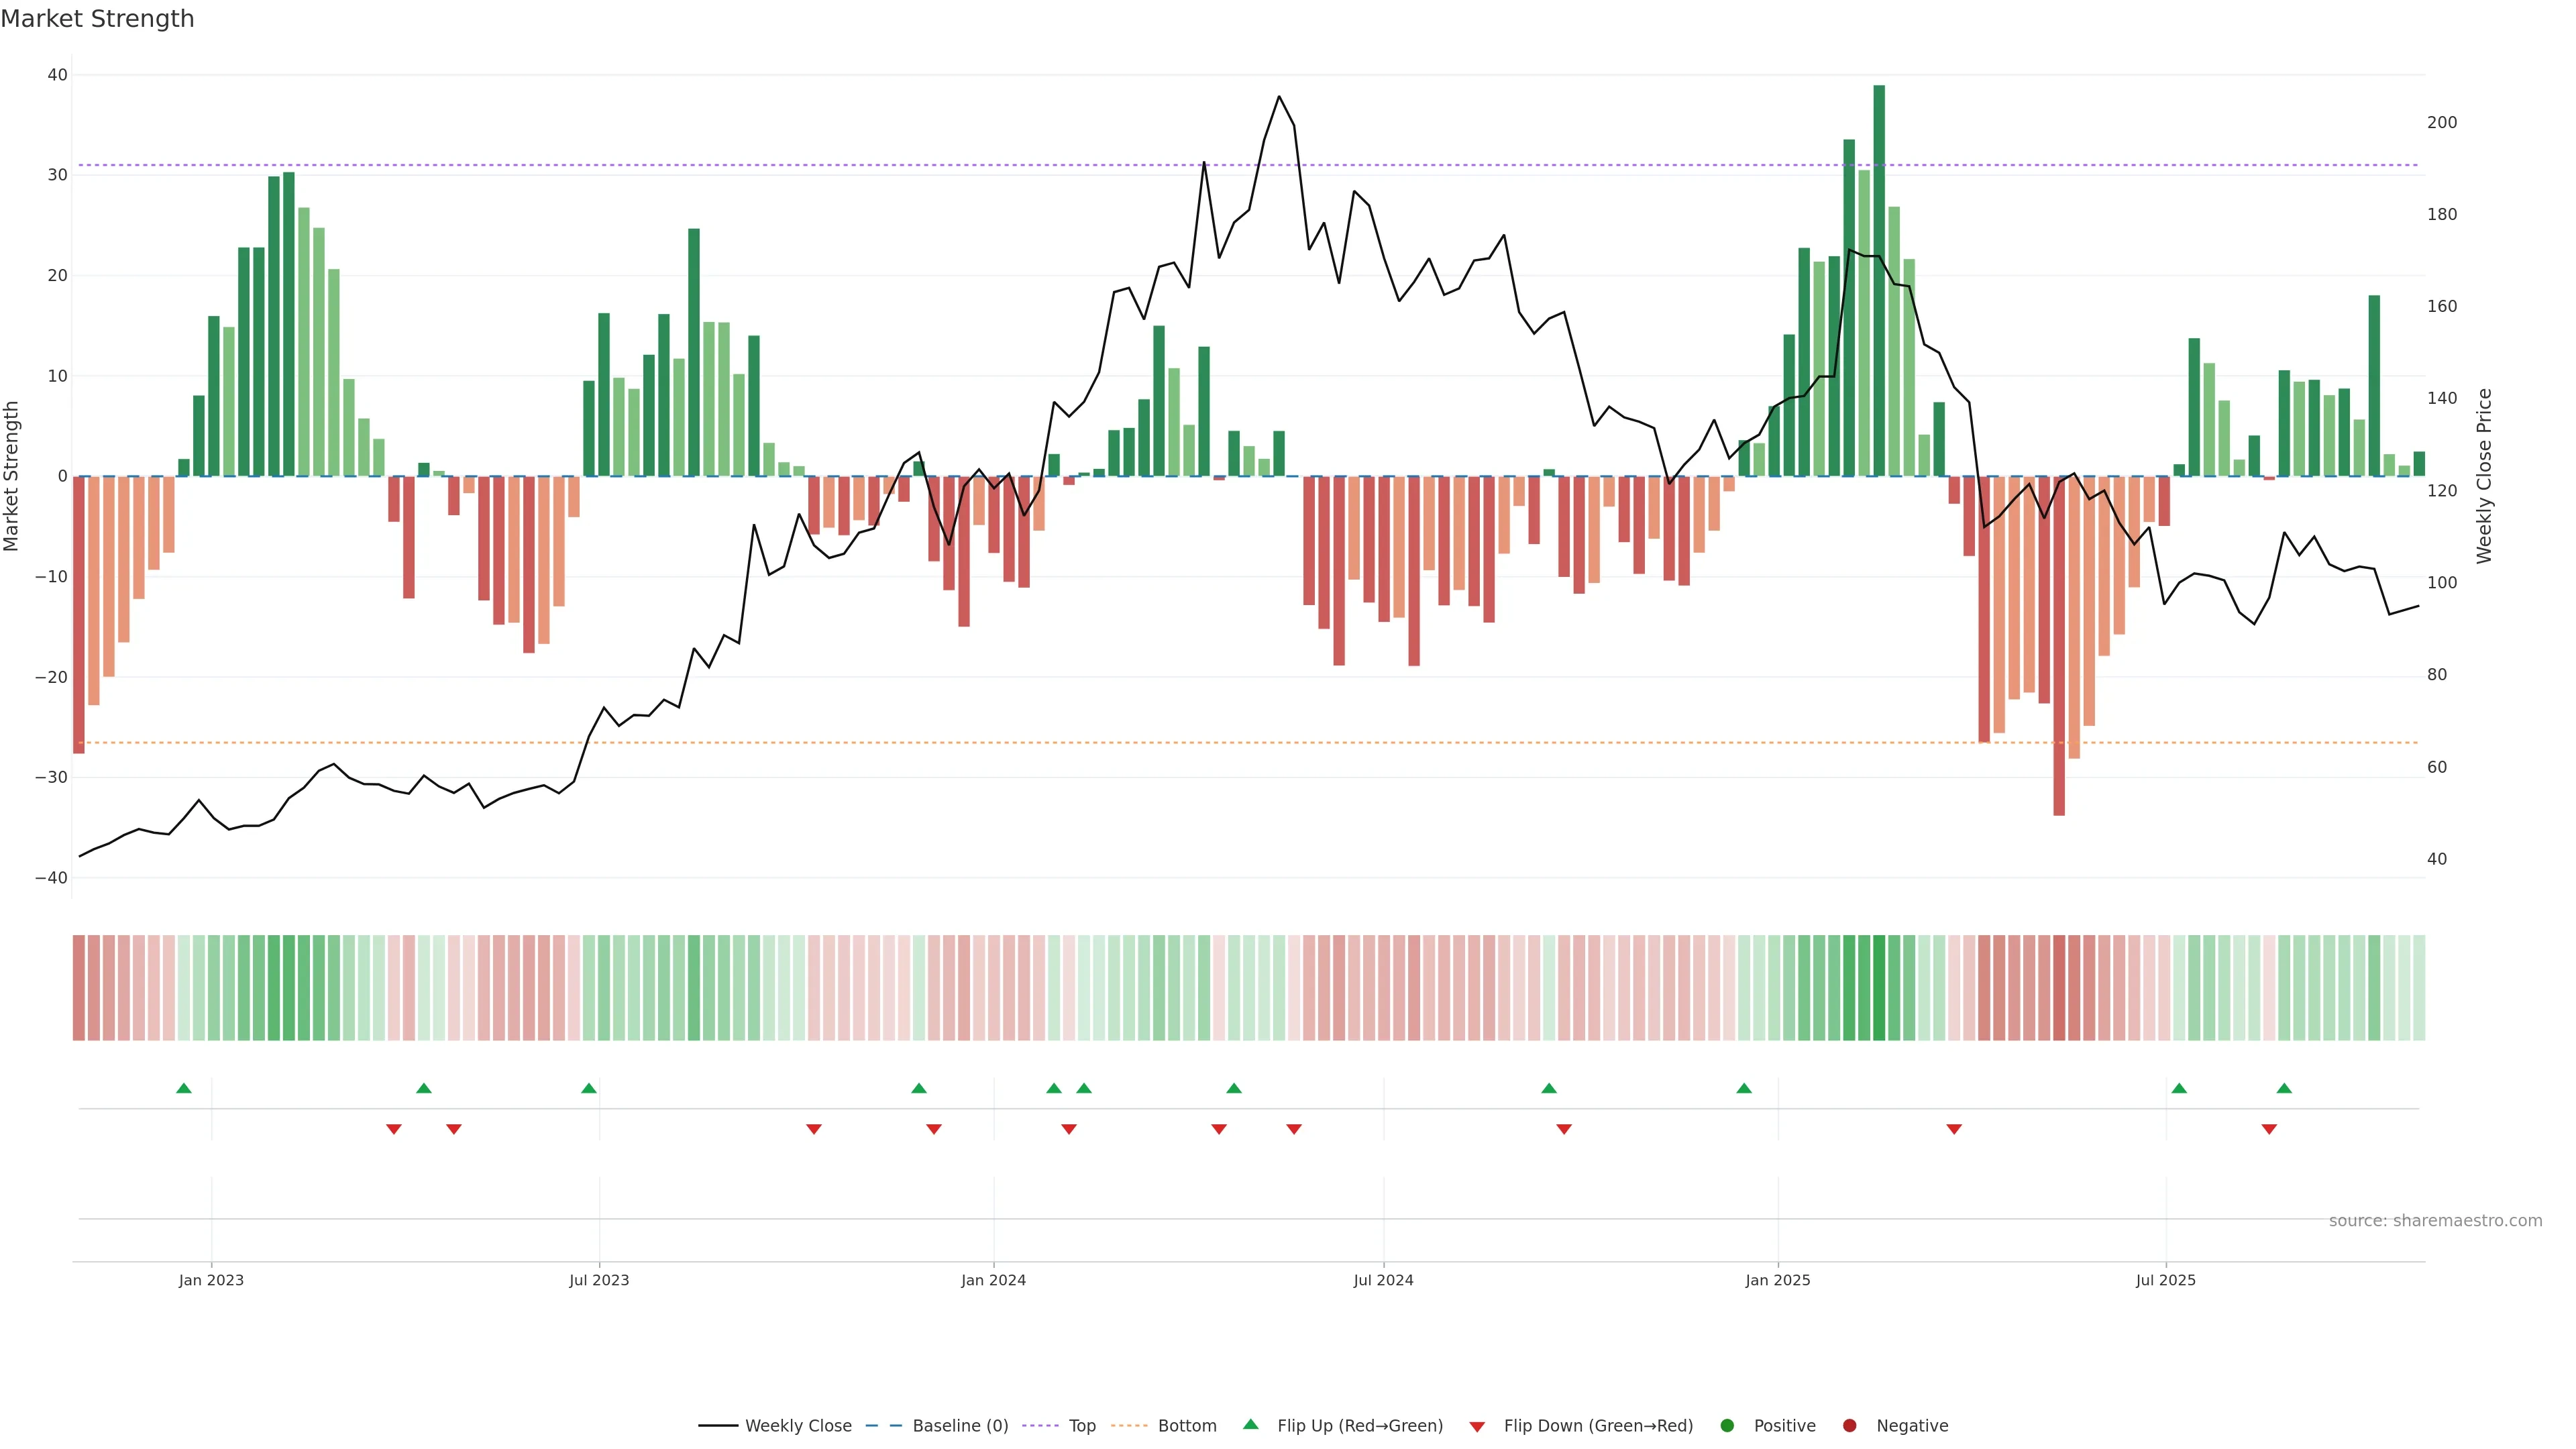This screenshot has width=2576, height=1449.
Task: Click the Positive green circle legend icon
Action: 1727,1425
